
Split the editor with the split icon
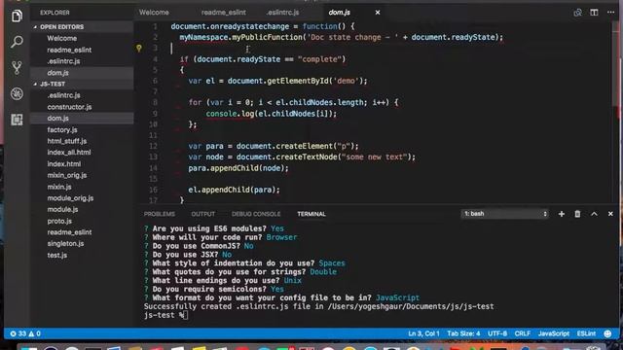594,13
